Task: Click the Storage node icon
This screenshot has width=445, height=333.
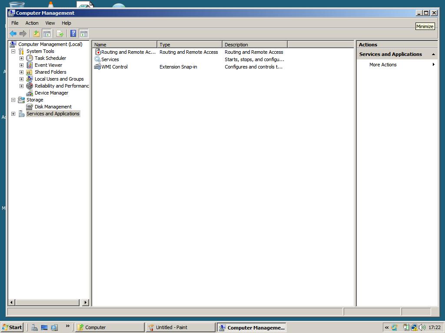Action: tap(21, 100)
